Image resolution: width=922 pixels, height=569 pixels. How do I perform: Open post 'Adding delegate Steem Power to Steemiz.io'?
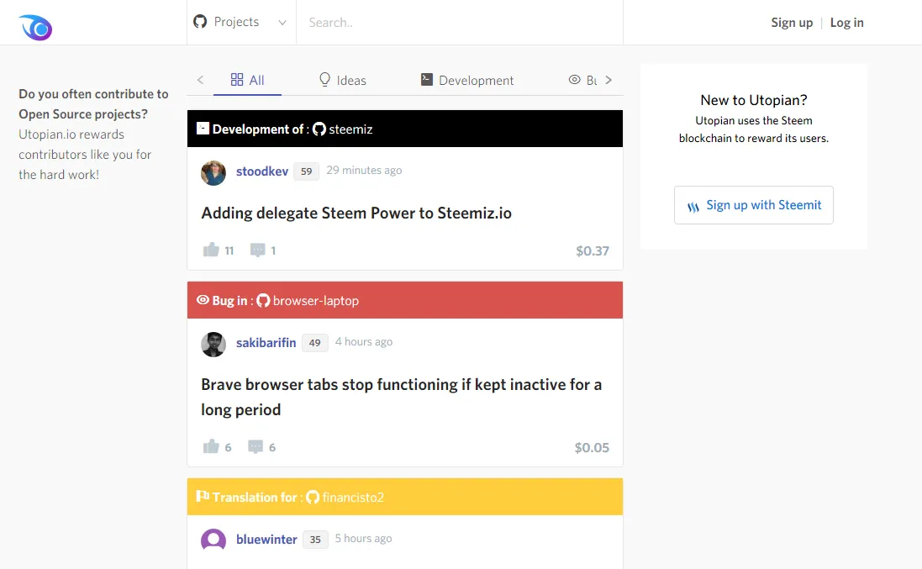pyautogui.click(x=356, y=213)
